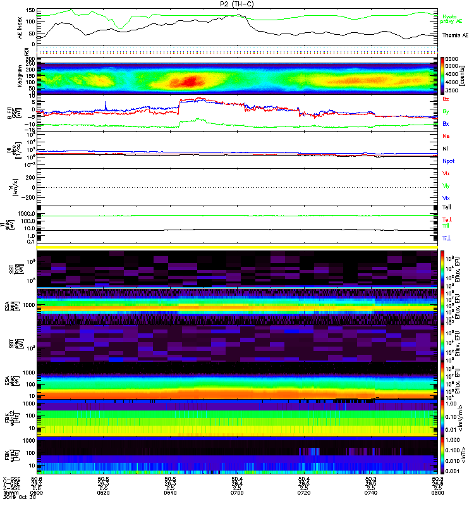
Task: Click the date label 2019 Oct 30
Action: (x=19, y=497)
